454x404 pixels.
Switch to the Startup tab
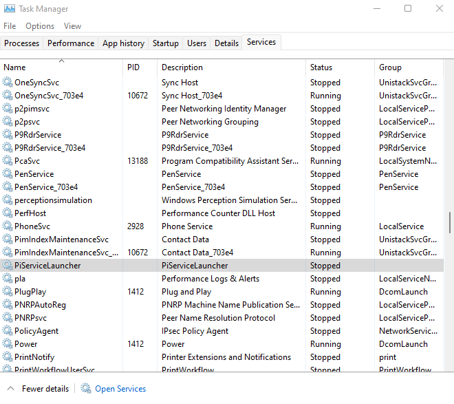point(166,43)
